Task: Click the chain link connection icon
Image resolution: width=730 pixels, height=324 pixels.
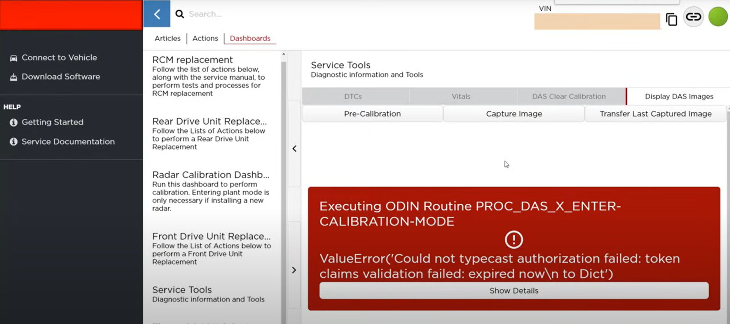Action: click(x=693, y=17)
